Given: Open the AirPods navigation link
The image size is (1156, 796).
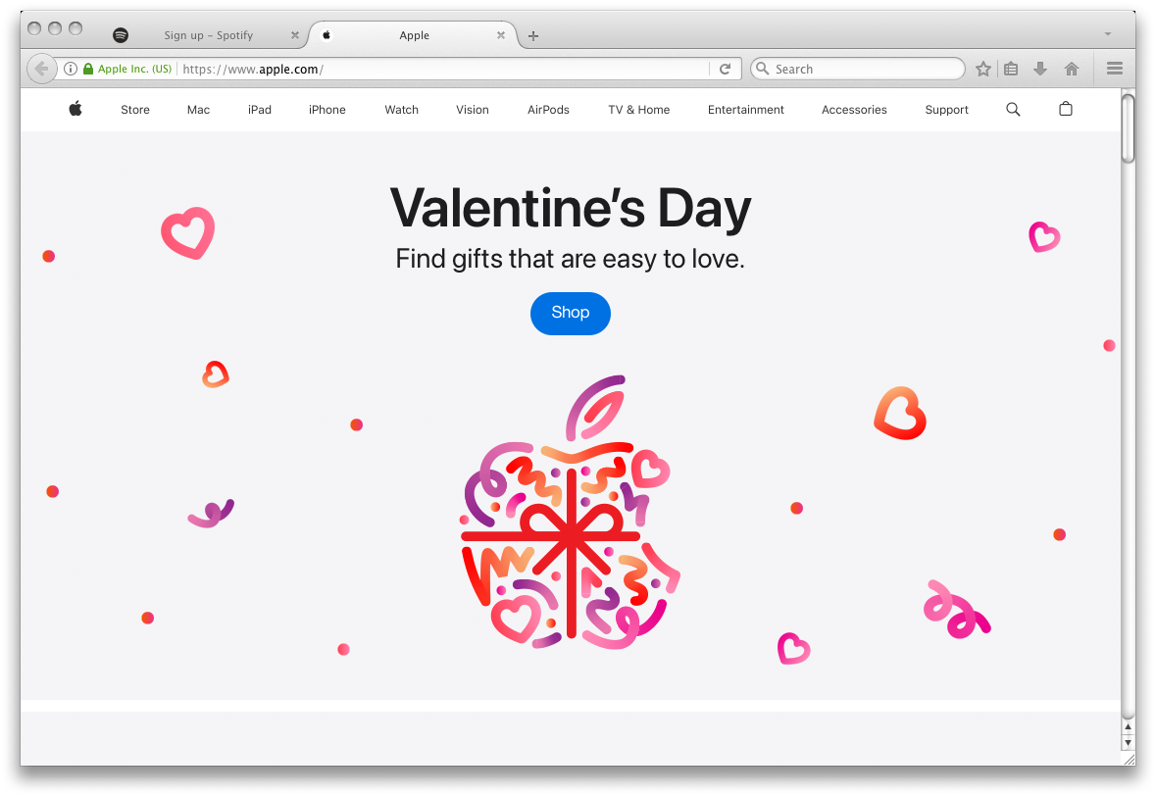Looking at the screenshot, I should click(x=548, y=110).
